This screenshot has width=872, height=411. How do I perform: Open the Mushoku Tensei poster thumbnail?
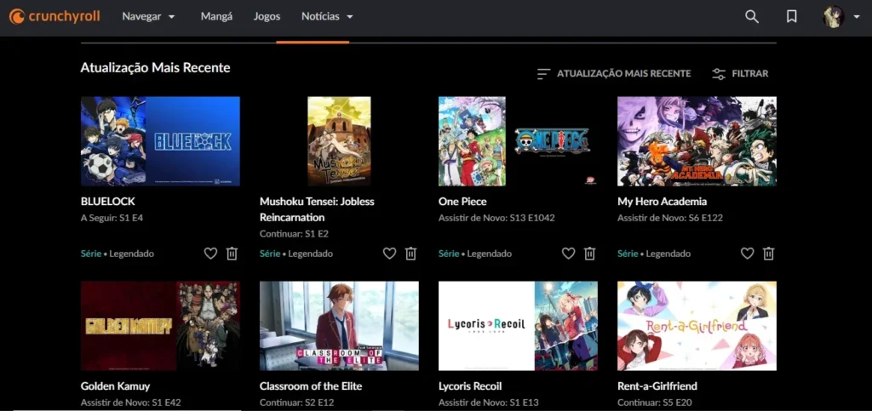click(x=339, y=141)
